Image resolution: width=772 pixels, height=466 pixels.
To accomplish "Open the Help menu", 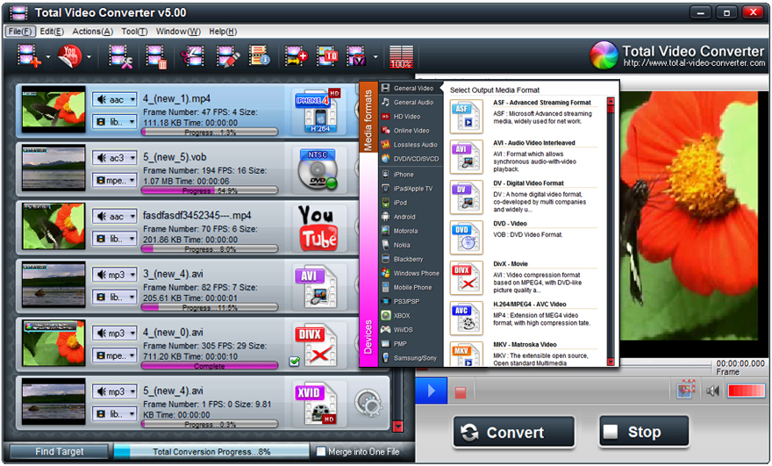I will click(223, 32).
